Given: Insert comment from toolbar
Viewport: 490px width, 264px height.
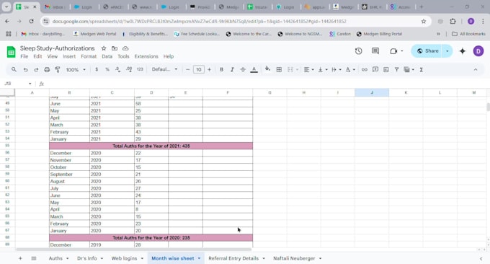Looking at the screenshot, I should 375,69.
